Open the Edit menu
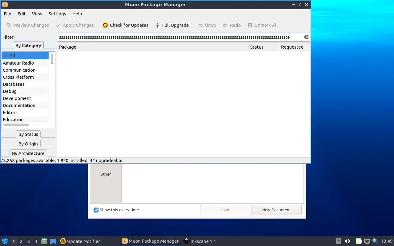This screenshot has width=394, height=246. 22,14
